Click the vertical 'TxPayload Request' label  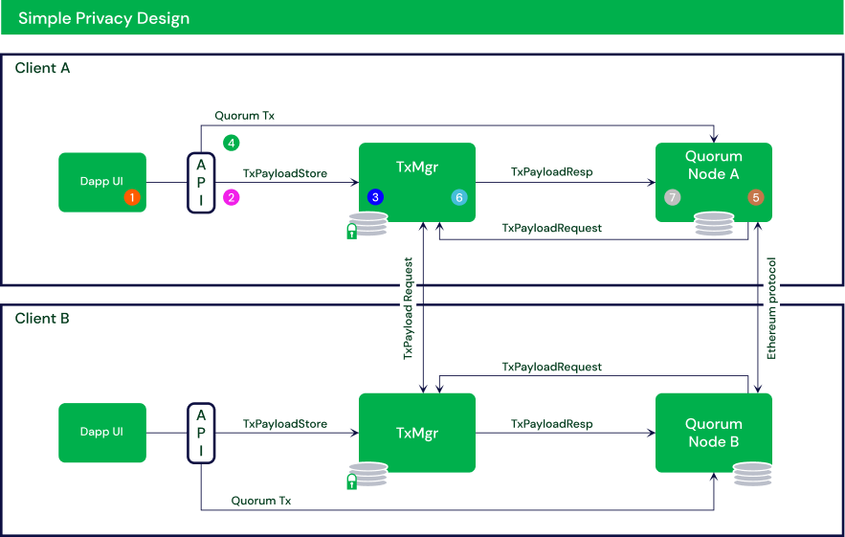(x=408, y=308)
